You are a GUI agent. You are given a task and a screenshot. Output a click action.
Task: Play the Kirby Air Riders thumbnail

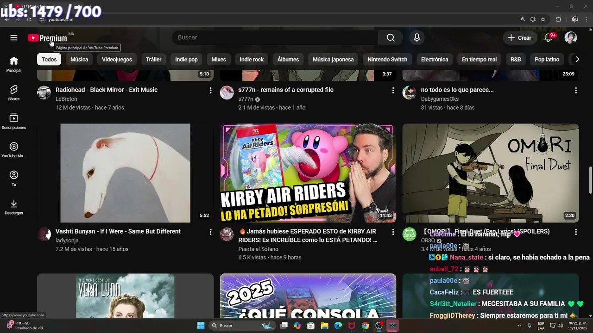[x=308, y=173]
